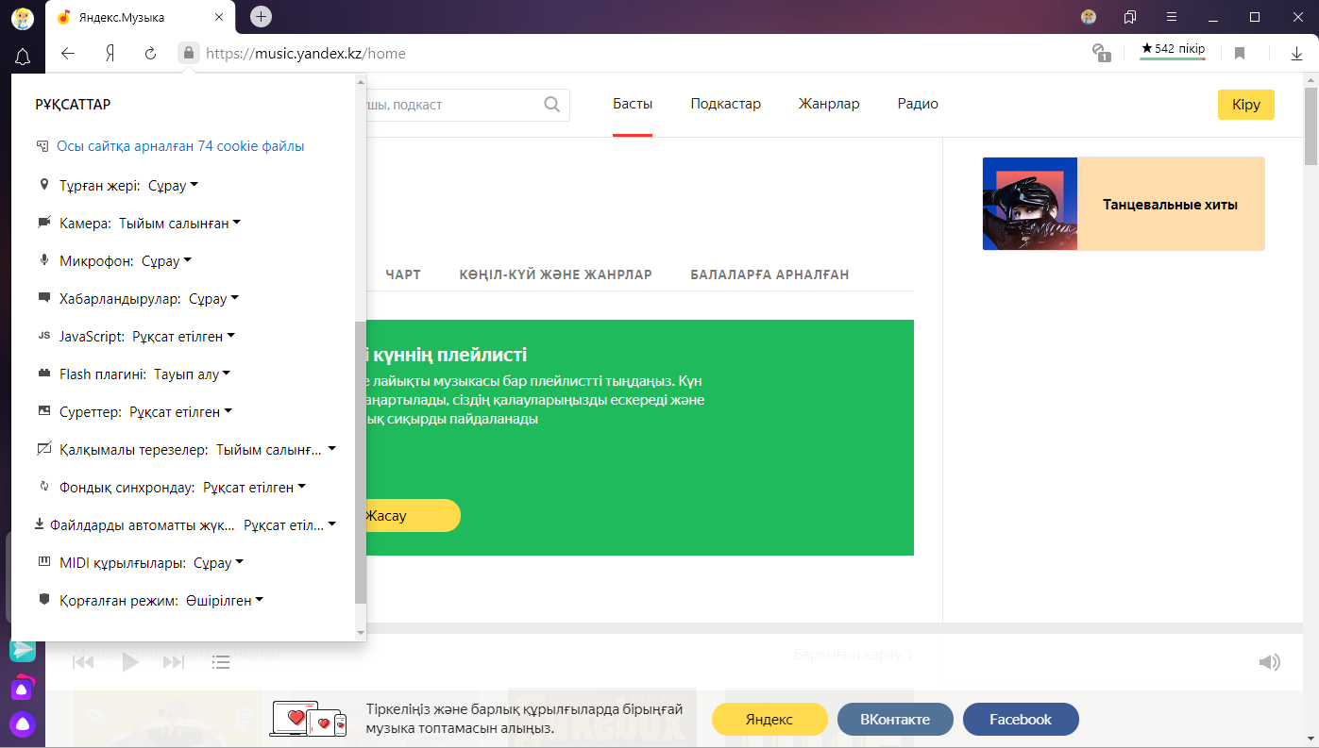The width and height of the screenshot is (1319, 748).
Task: Open the notifications bell in the sidebar
Action: click(x=23, y=57)
